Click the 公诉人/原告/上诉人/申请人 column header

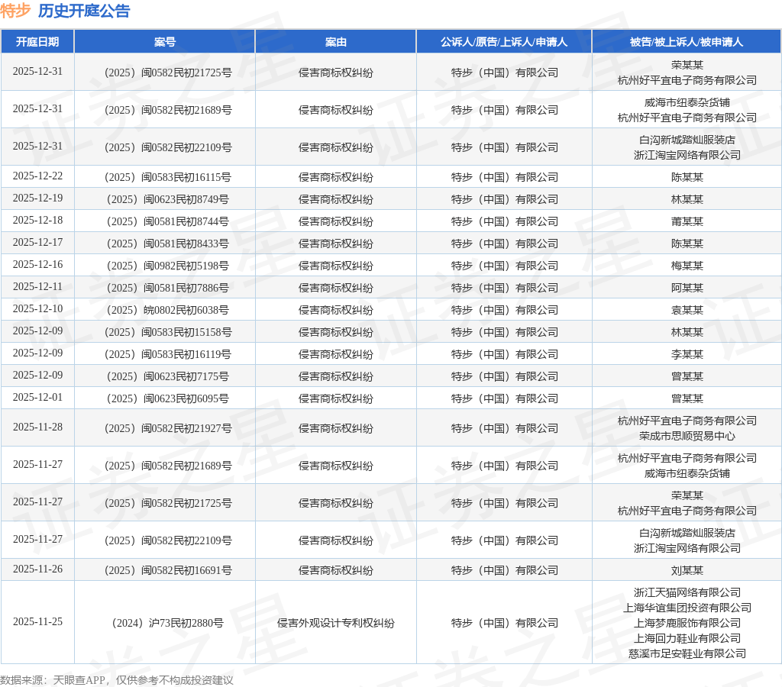click(504, 42)
